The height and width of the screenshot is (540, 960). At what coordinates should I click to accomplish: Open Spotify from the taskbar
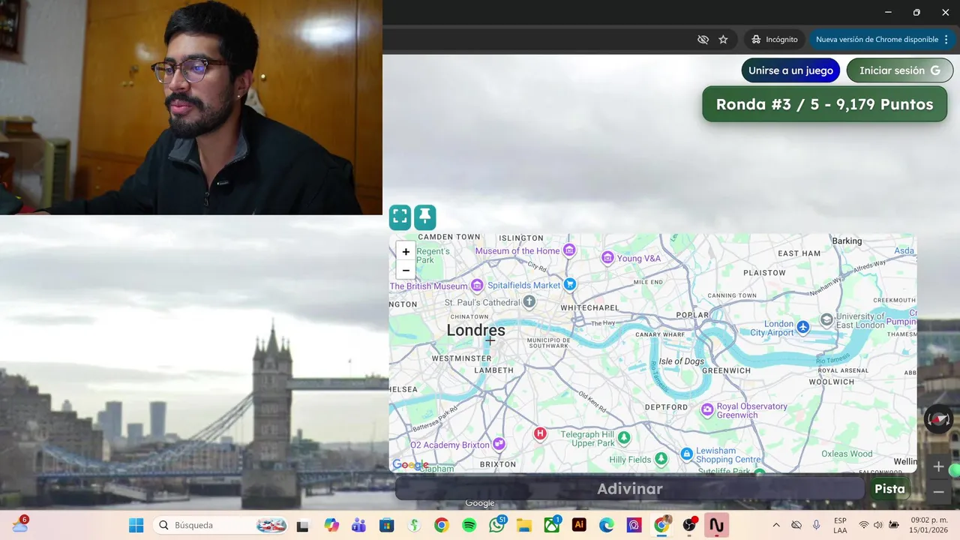click(469, 525)
